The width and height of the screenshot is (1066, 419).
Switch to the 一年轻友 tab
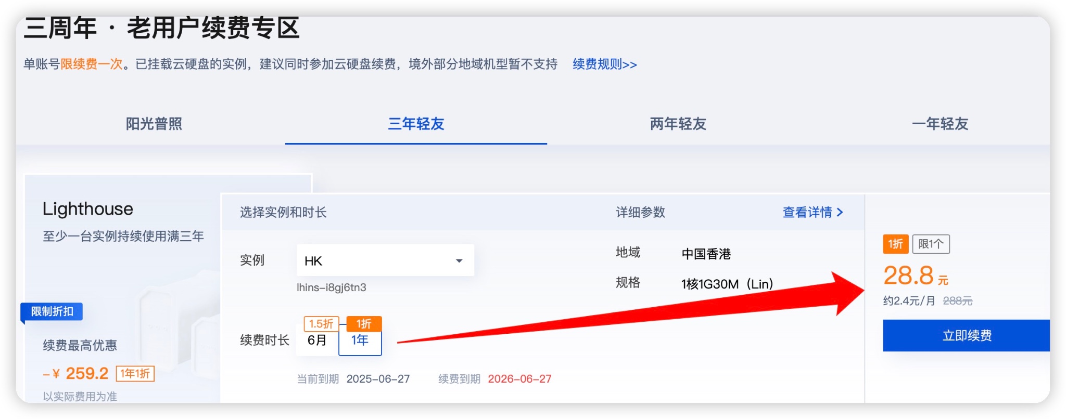940,124
